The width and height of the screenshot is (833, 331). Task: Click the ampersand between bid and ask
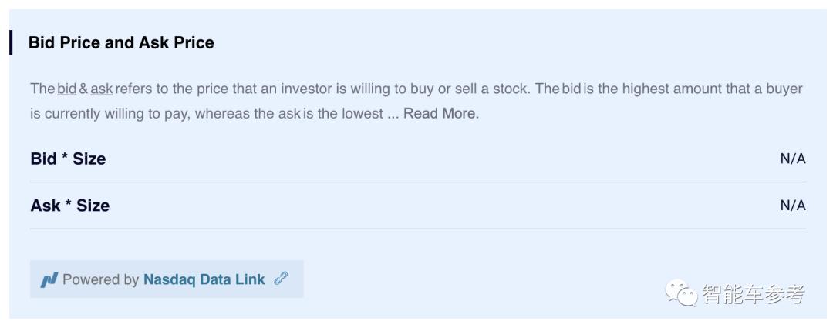pos(84,89)
